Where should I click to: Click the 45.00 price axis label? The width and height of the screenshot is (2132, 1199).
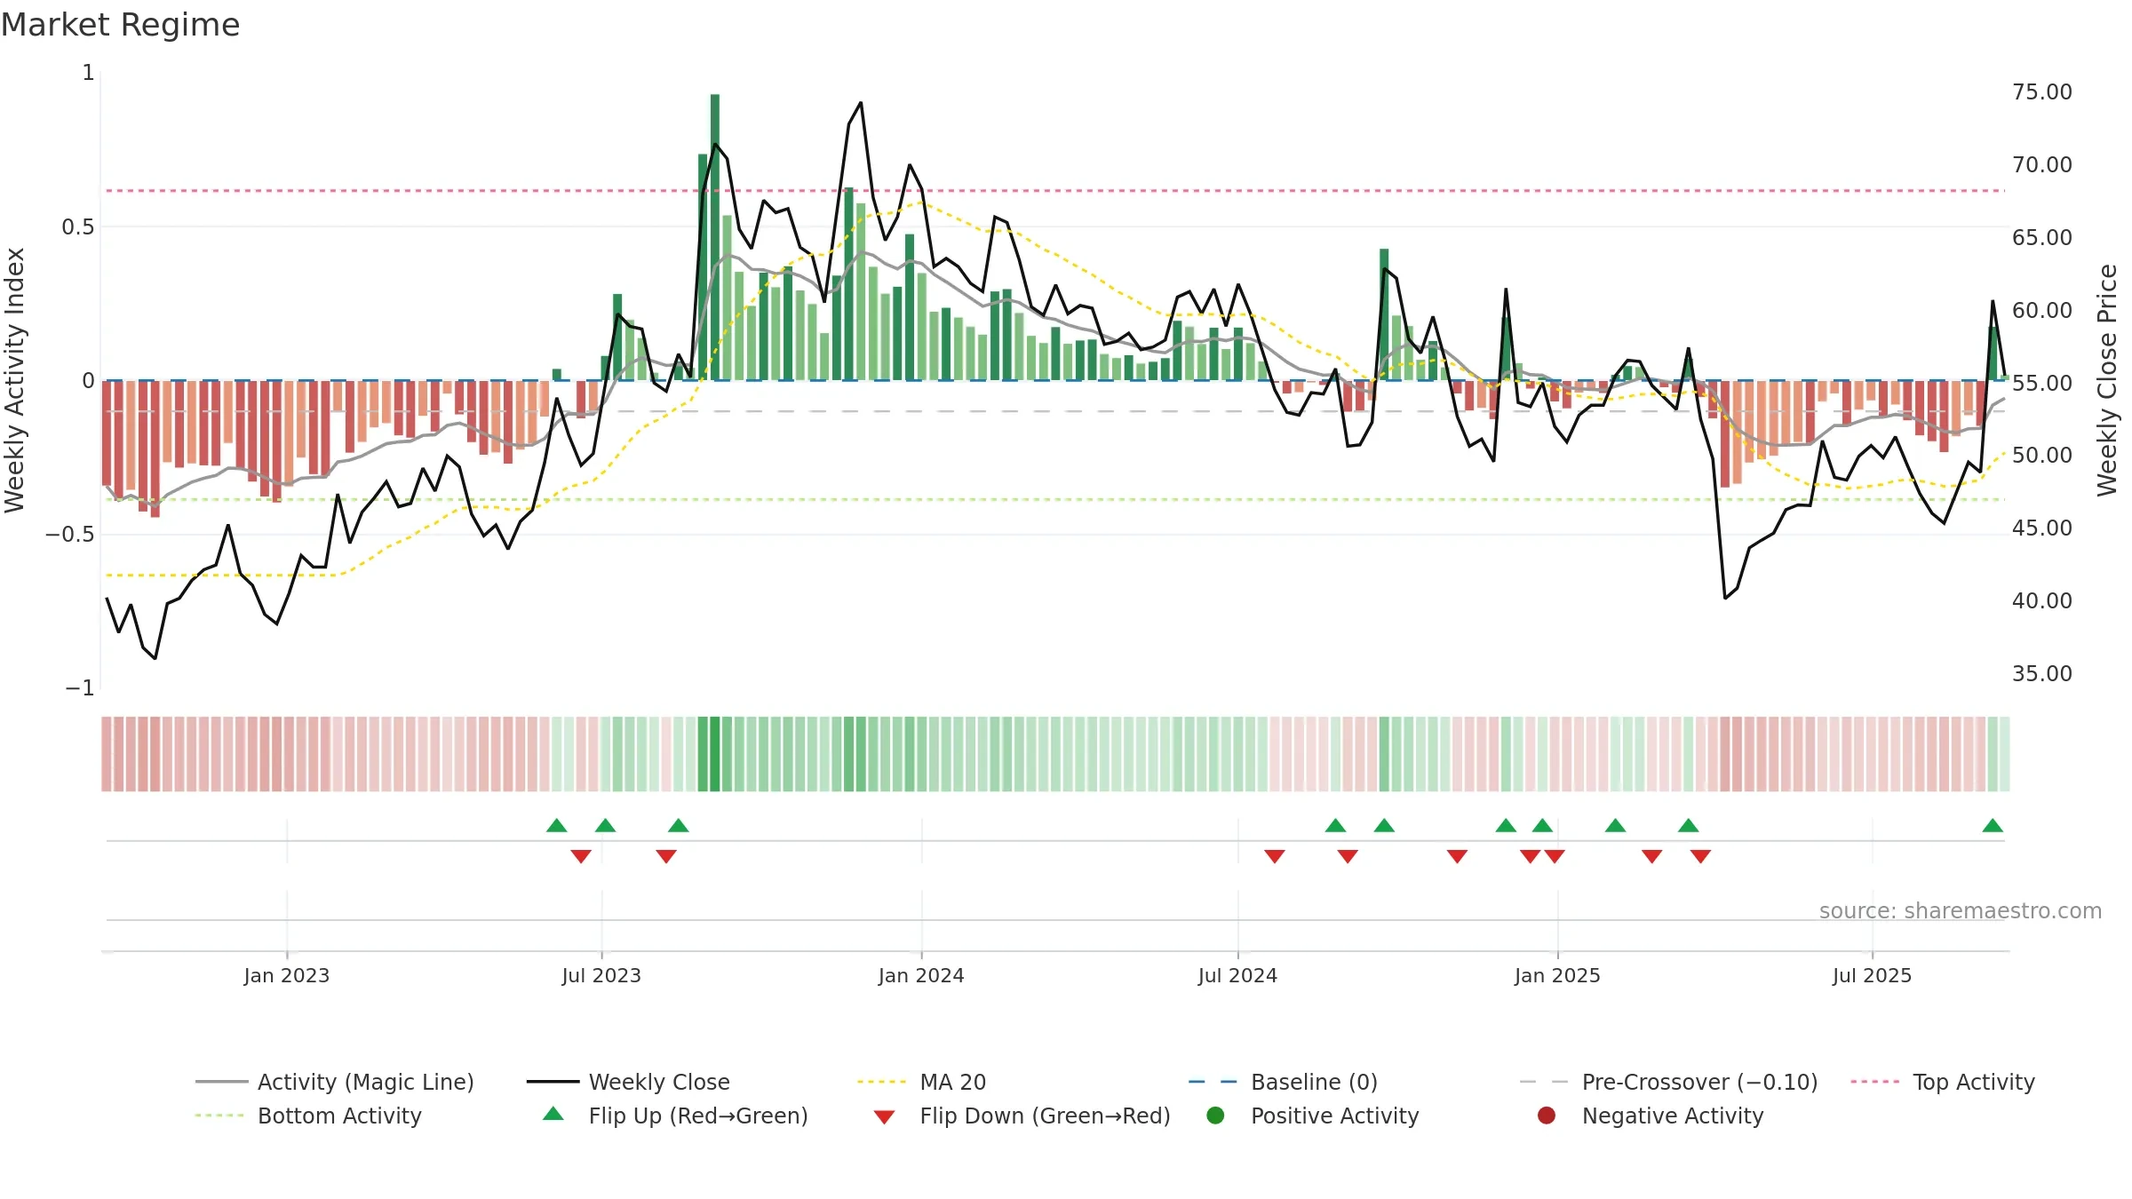click(x=2042, y=528)
